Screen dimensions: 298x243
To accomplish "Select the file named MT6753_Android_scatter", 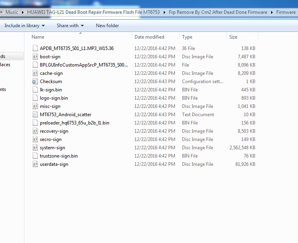I will coord(66,115).
